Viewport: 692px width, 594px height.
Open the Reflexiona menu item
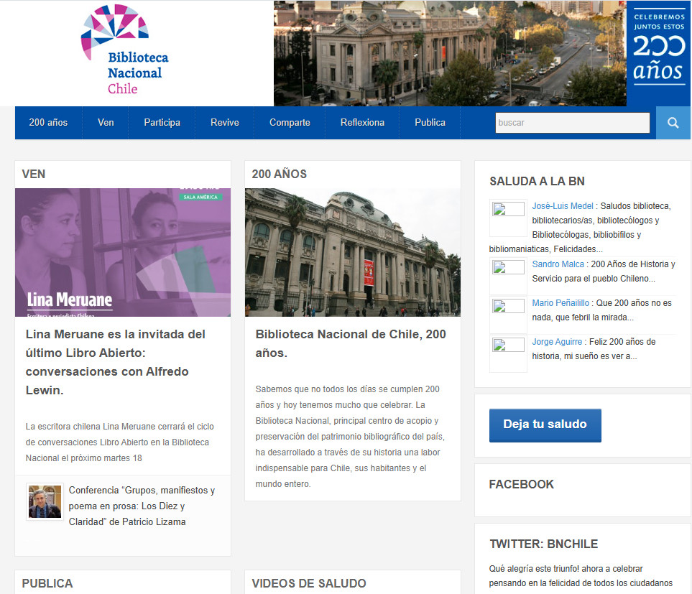pos(362,123)
